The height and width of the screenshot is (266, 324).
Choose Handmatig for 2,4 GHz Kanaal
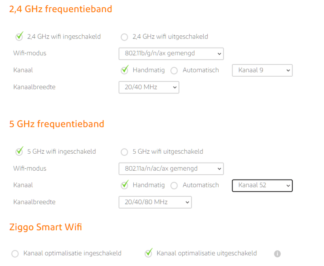click(x=125, y=70)
